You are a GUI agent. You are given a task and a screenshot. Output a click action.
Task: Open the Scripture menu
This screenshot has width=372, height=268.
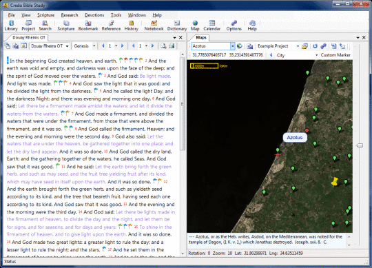(x=45, y=15)
